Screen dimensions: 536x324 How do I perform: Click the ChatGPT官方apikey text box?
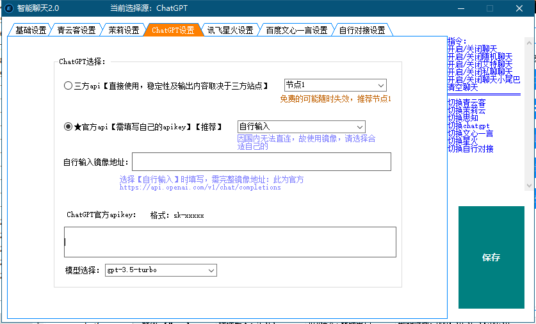[x=230, y=242]
